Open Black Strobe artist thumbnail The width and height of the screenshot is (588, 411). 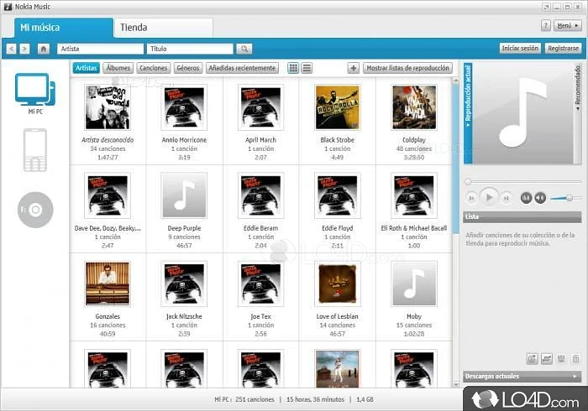pos(337,107)
